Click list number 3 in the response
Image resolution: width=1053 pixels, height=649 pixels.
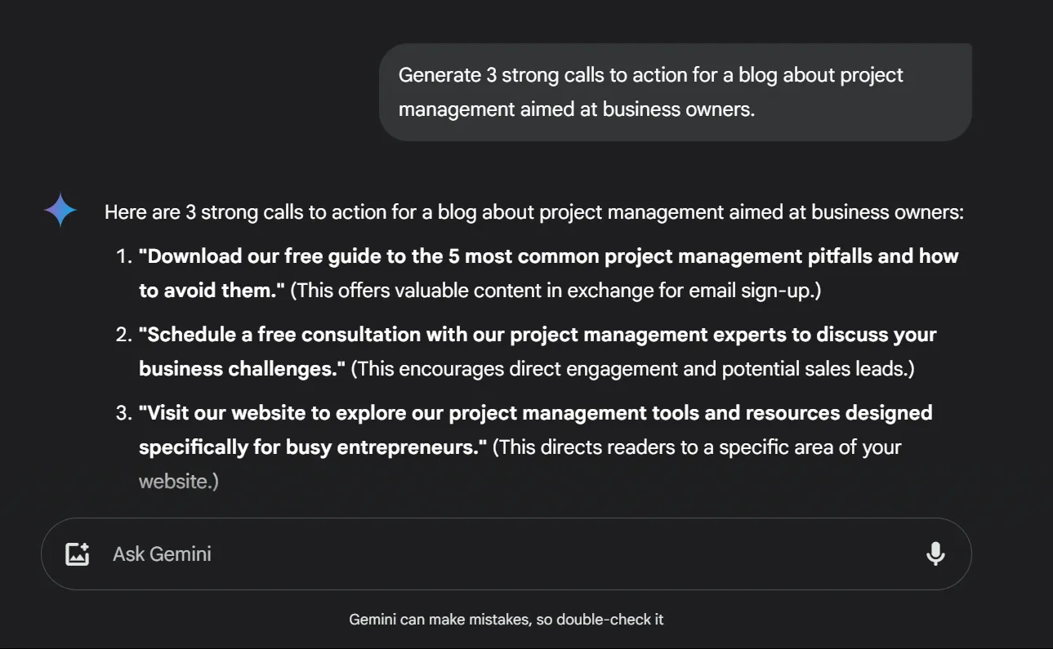click(123, 413)
